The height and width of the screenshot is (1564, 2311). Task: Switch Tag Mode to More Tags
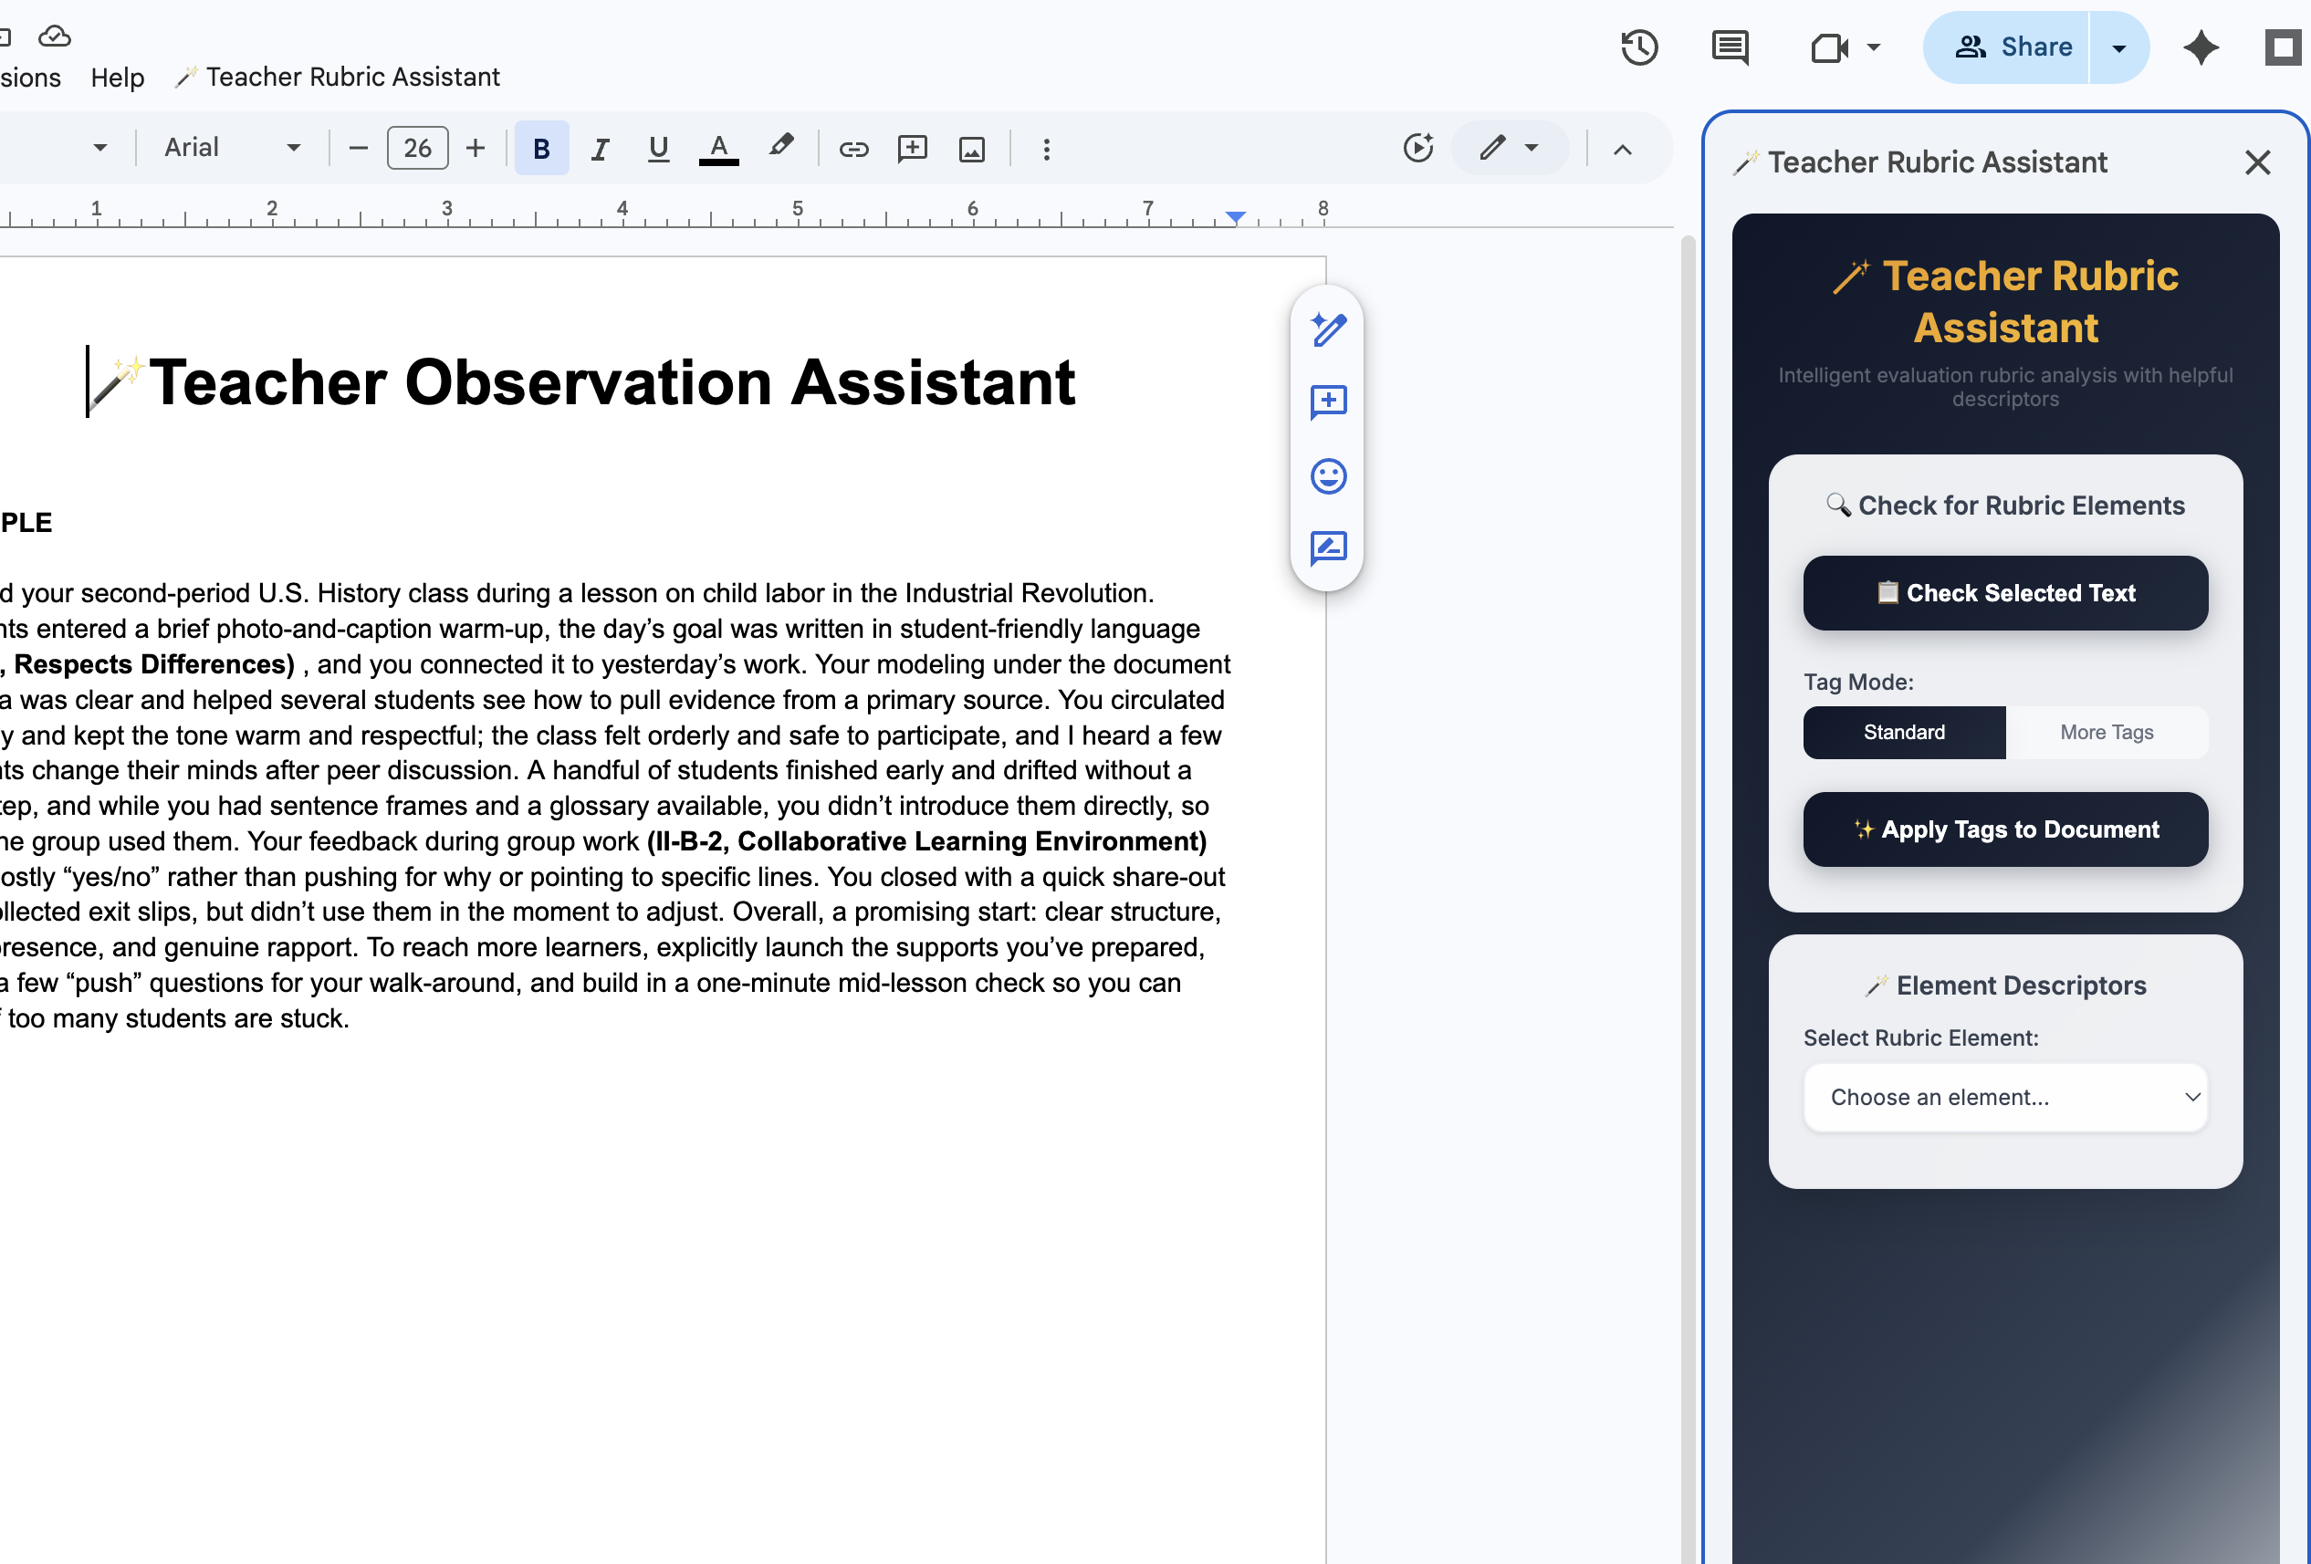[2107, 732]
